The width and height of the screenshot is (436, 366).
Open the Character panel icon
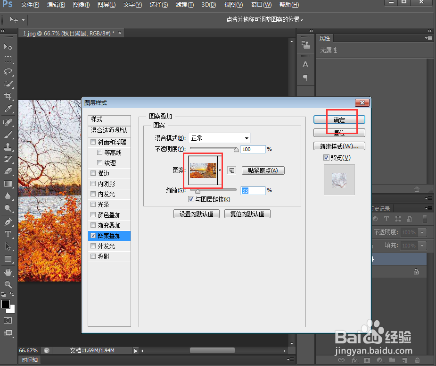306,64
